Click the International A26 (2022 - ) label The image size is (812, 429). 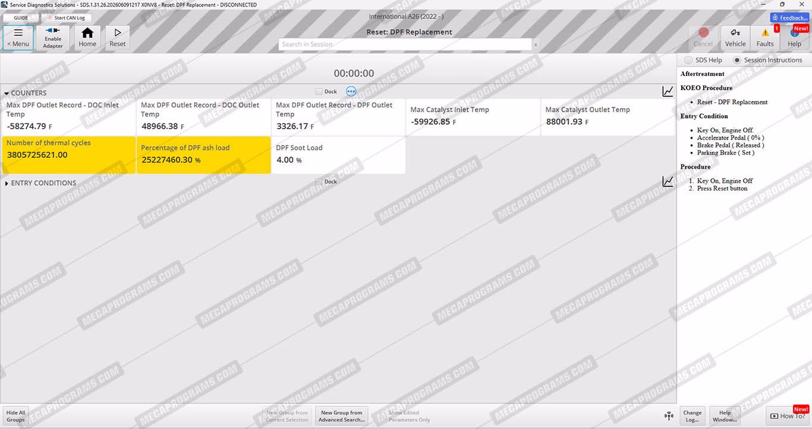406,17
